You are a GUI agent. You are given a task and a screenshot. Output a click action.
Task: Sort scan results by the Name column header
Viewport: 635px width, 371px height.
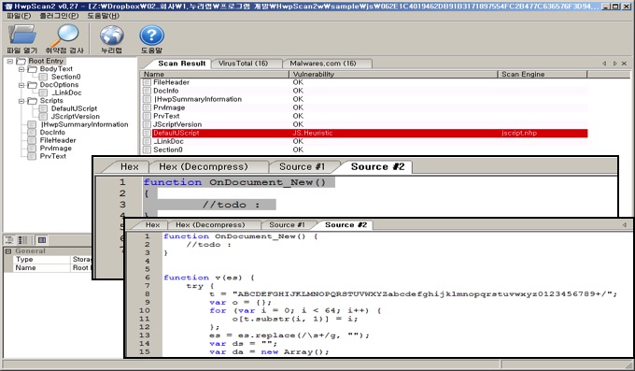[215, 74]
